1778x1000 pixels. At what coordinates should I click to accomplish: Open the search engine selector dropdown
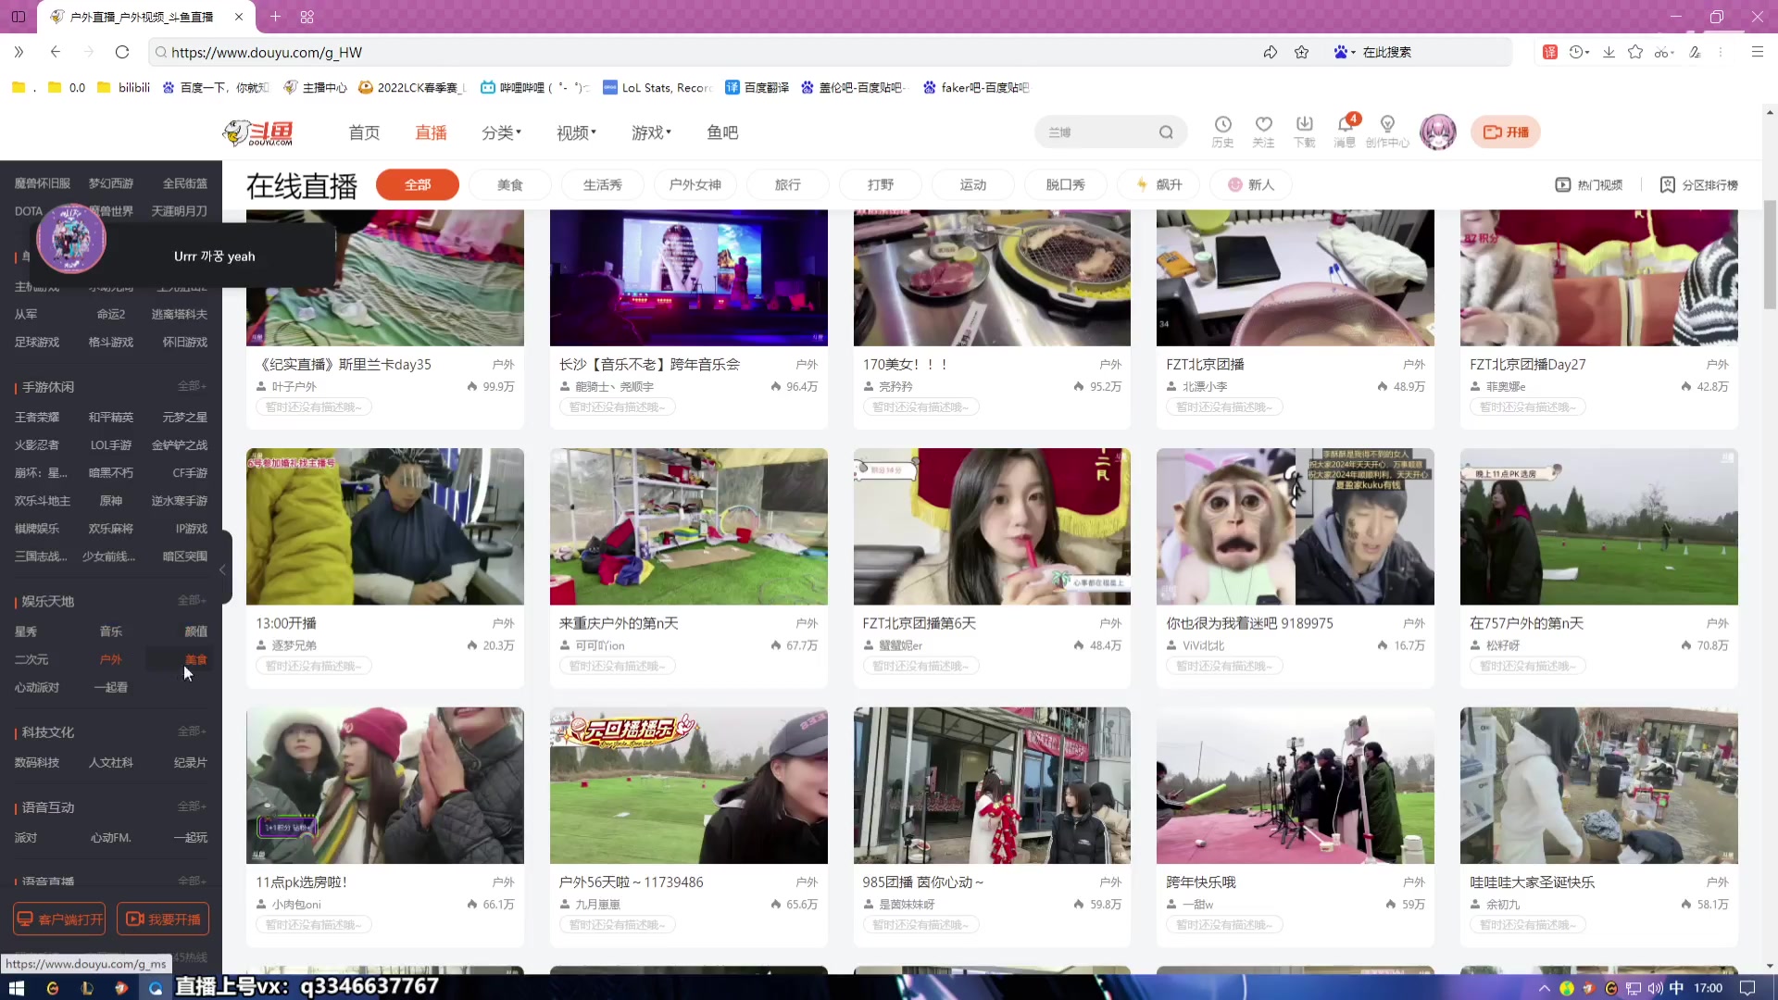click(x=1345, y=52)
